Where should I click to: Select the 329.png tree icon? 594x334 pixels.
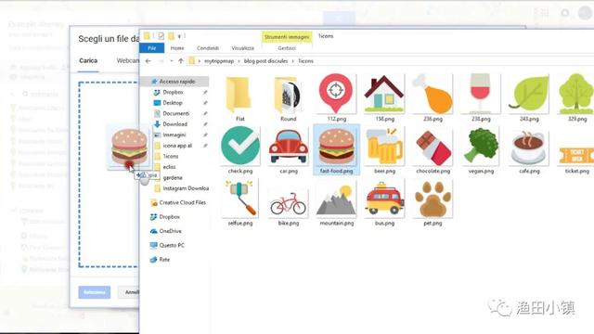pyautogui.click(x=576, y=97)
